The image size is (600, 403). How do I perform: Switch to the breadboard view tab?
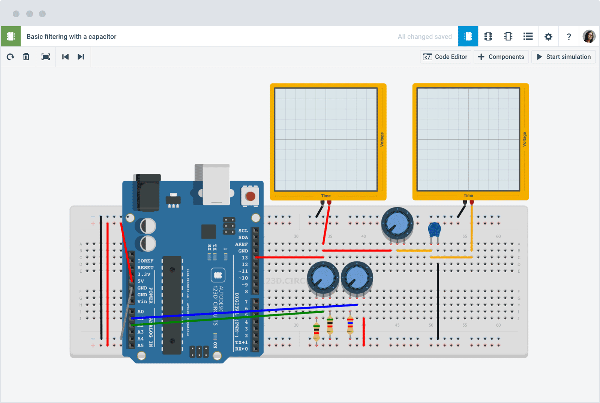pos(468,36)
